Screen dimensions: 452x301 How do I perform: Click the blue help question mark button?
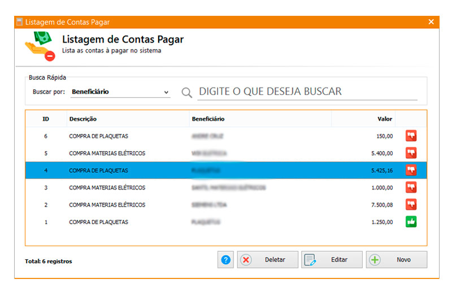(225, 260)
